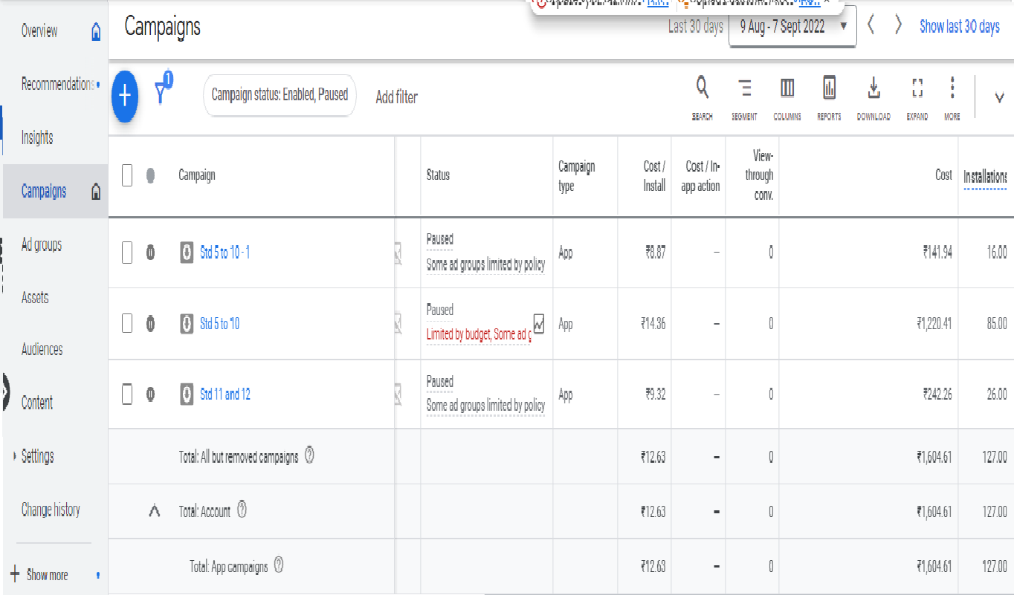Screen dimensions: 1014x595
Task: Open the Columns selector
Action: coord(787,89)
